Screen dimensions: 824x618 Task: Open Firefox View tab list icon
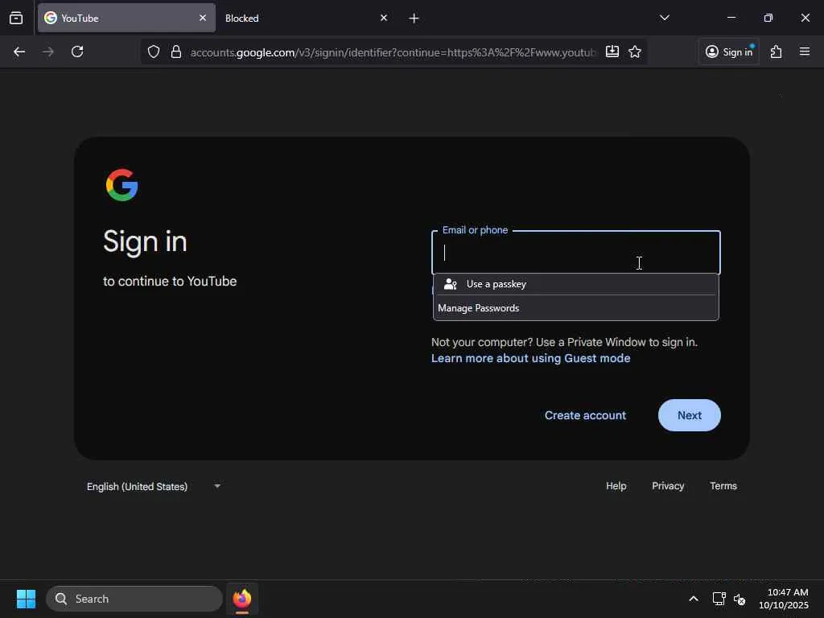[x=16, y=19]
